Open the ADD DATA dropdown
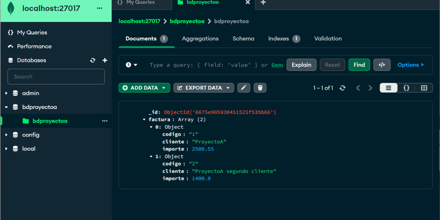The height and width of the screenshot is (220, 440). point(144,88)
